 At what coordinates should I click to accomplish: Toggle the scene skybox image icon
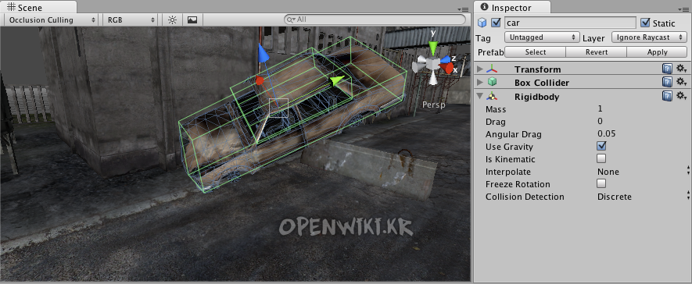(192, 20)
